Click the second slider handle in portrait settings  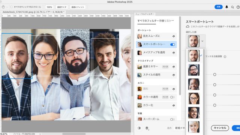coord(215,85)
